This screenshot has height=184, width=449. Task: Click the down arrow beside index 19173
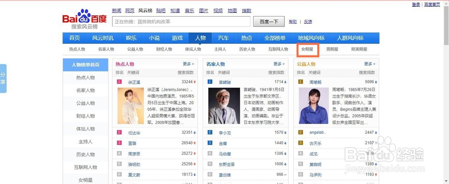pyautogui.click(x=195, y=174)
